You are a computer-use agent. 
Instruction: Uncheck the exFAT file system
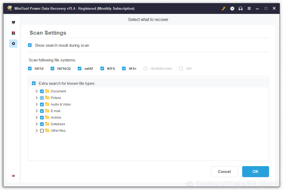point(80,68)
